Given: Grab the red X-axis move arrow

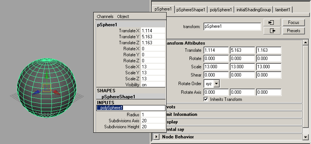Looking at the screenshot, I should pyautogui.click(x=57, y=92).
